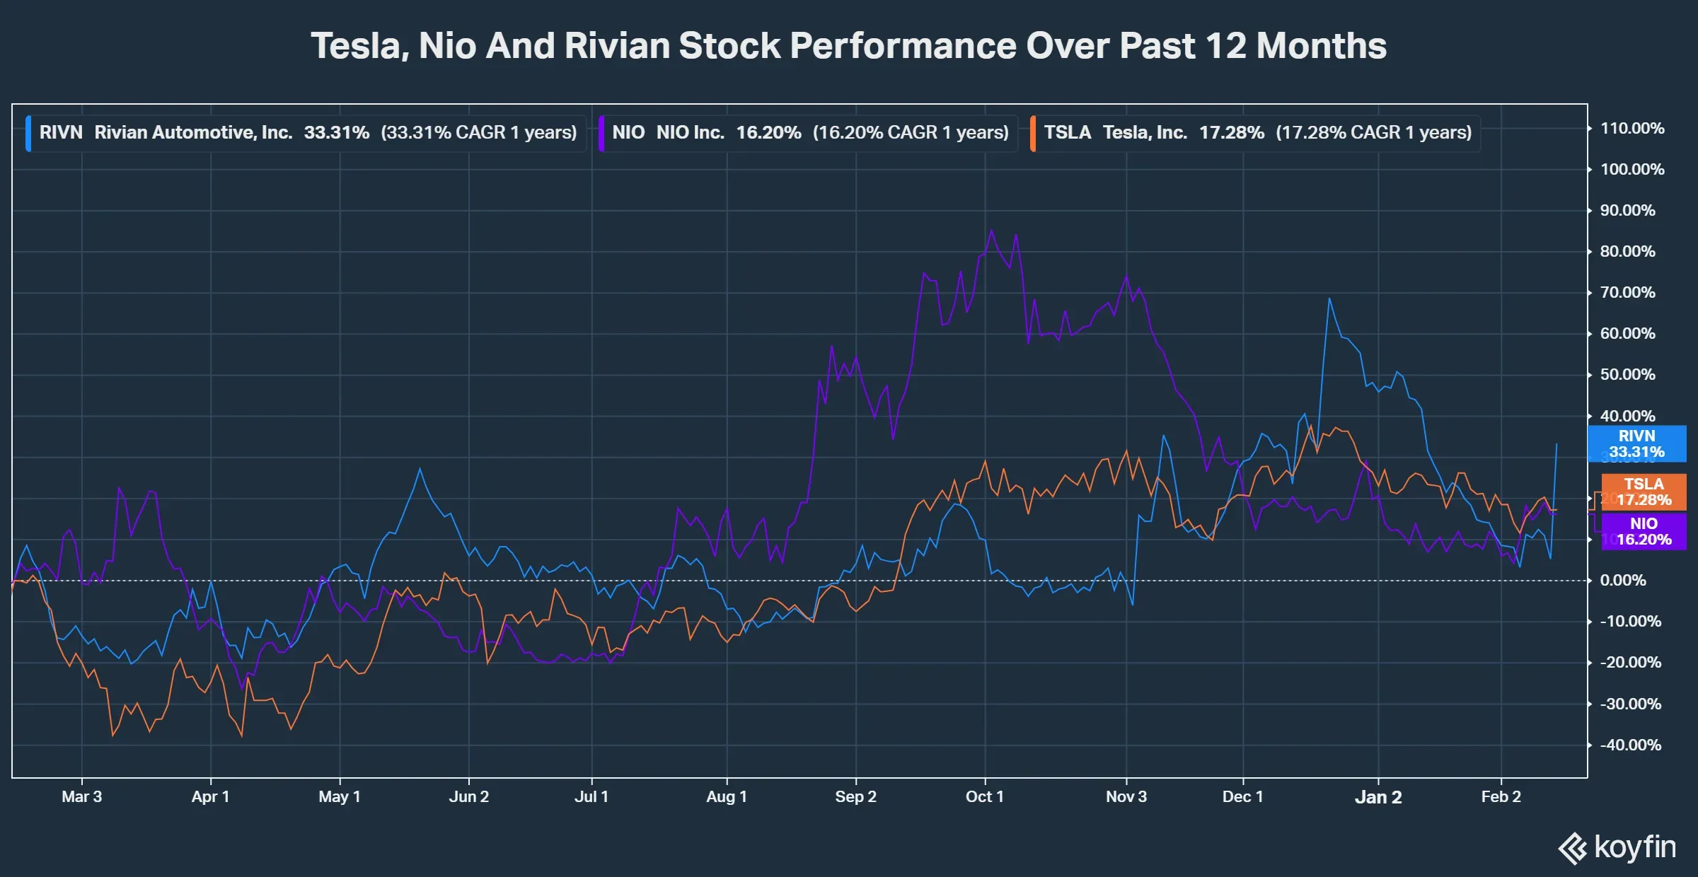Screen dimensions: 1698x877
Task: Click the 0.00% y-axis label
Action: coord(1623,581)
